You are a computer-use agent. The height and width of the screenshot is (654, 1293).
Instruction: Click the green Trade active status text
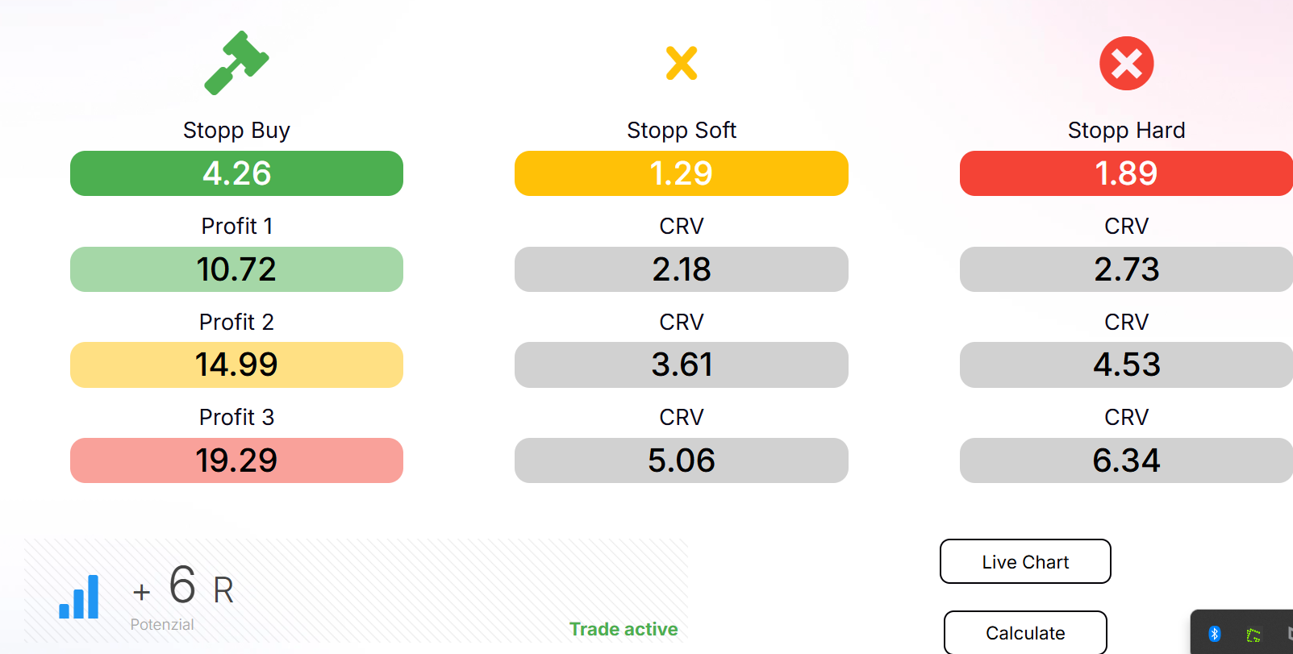(x=624, y=629)
